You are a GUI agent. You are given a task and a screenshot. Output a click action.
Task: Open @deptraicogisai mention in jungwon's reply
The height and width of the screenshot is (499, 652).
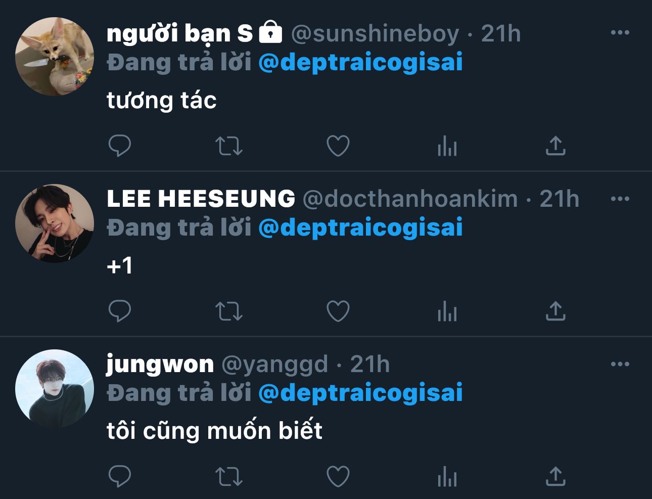pyautogui.click(x=360, y=393)
